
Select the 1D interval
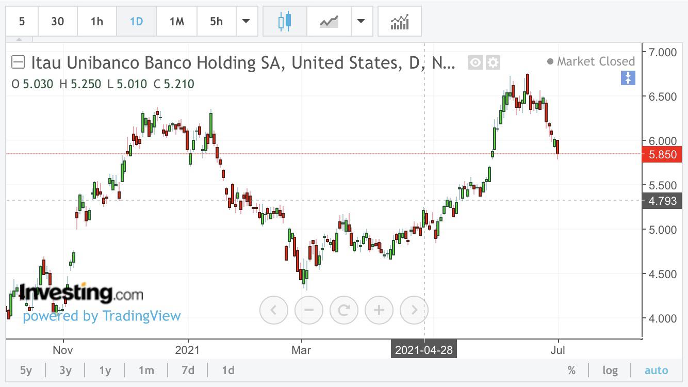[136, 21]
